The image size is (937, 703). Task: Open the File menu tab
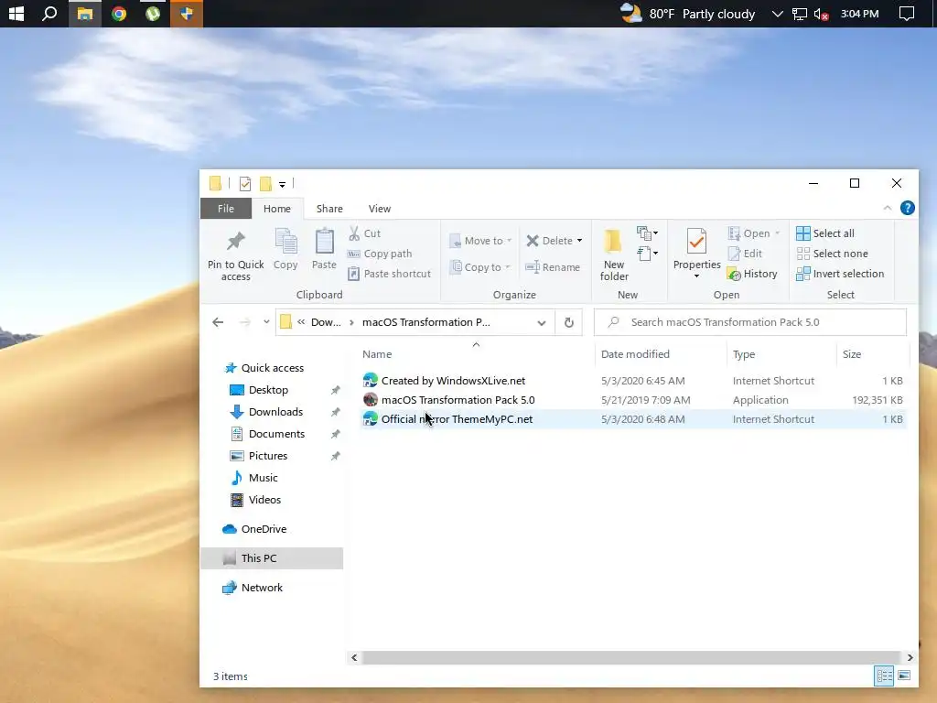226,209
